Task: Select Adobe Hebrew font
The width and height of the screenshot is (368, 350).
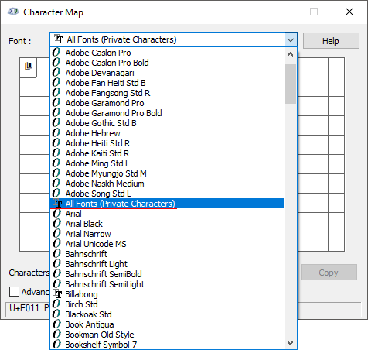Action: tap(167, 133)
